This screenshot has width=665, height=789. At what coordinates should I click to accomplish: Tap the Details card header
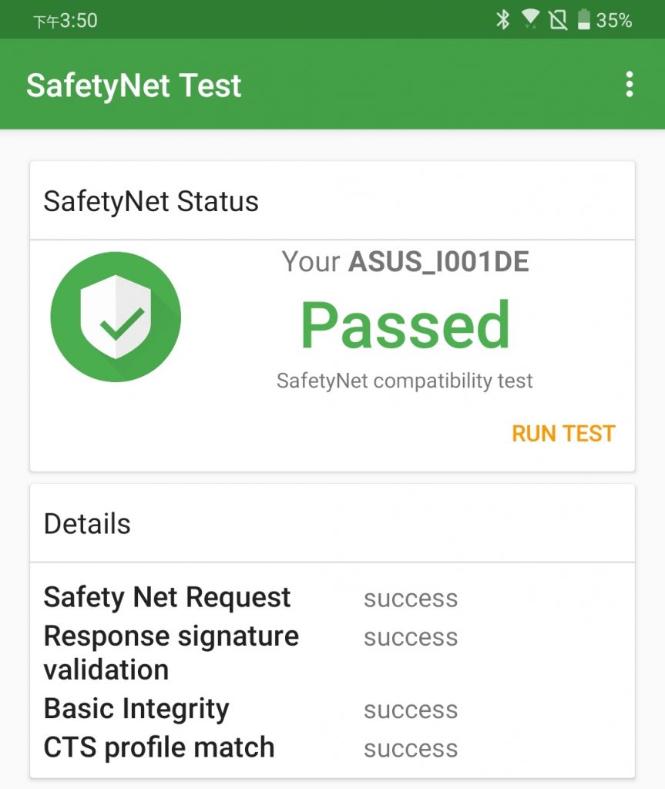87,524
